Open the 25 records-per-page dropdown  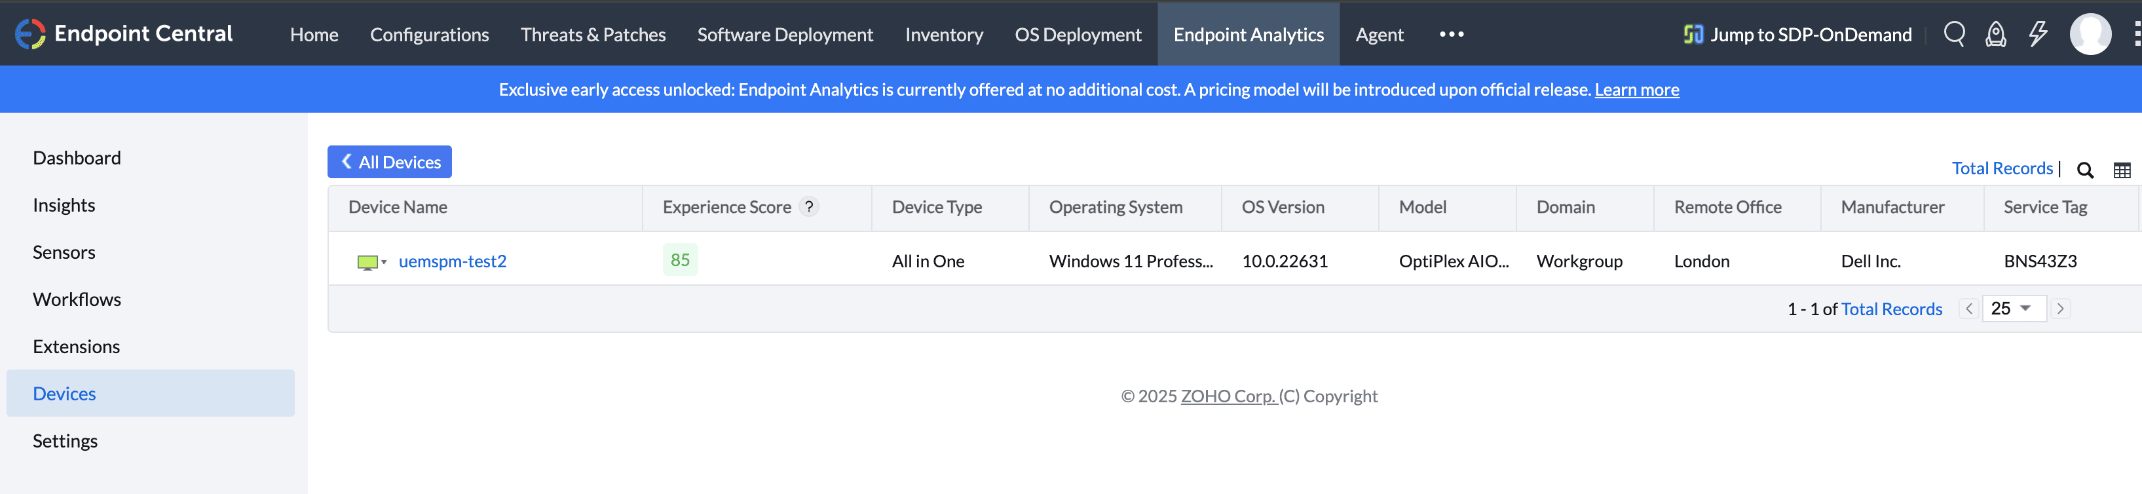(2013, 309)
